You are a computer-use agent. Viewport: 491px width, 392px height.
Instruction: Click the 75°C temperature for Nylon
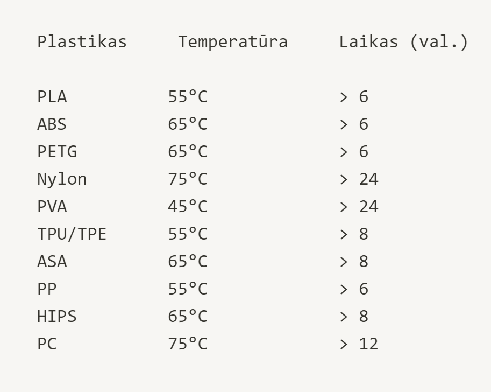point(188,179)
